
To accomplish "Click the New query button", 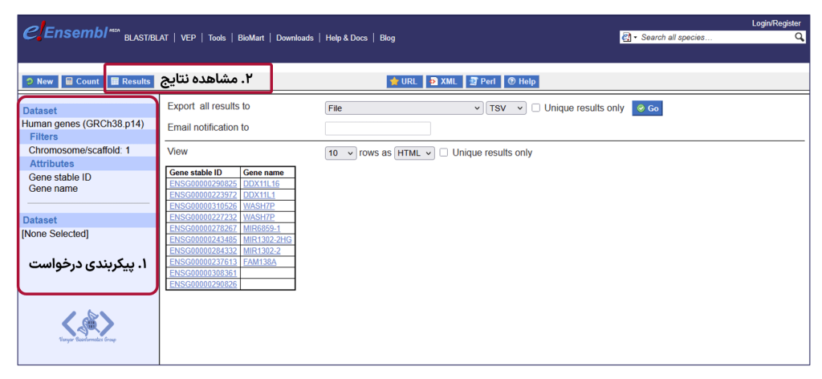I will tap(39, 81).
